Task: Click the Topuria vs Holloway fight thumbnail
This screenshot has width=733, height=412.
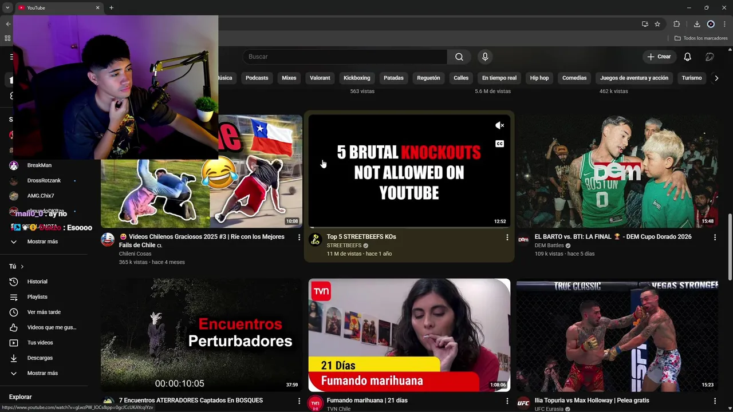Action: (x=617, y=335)
